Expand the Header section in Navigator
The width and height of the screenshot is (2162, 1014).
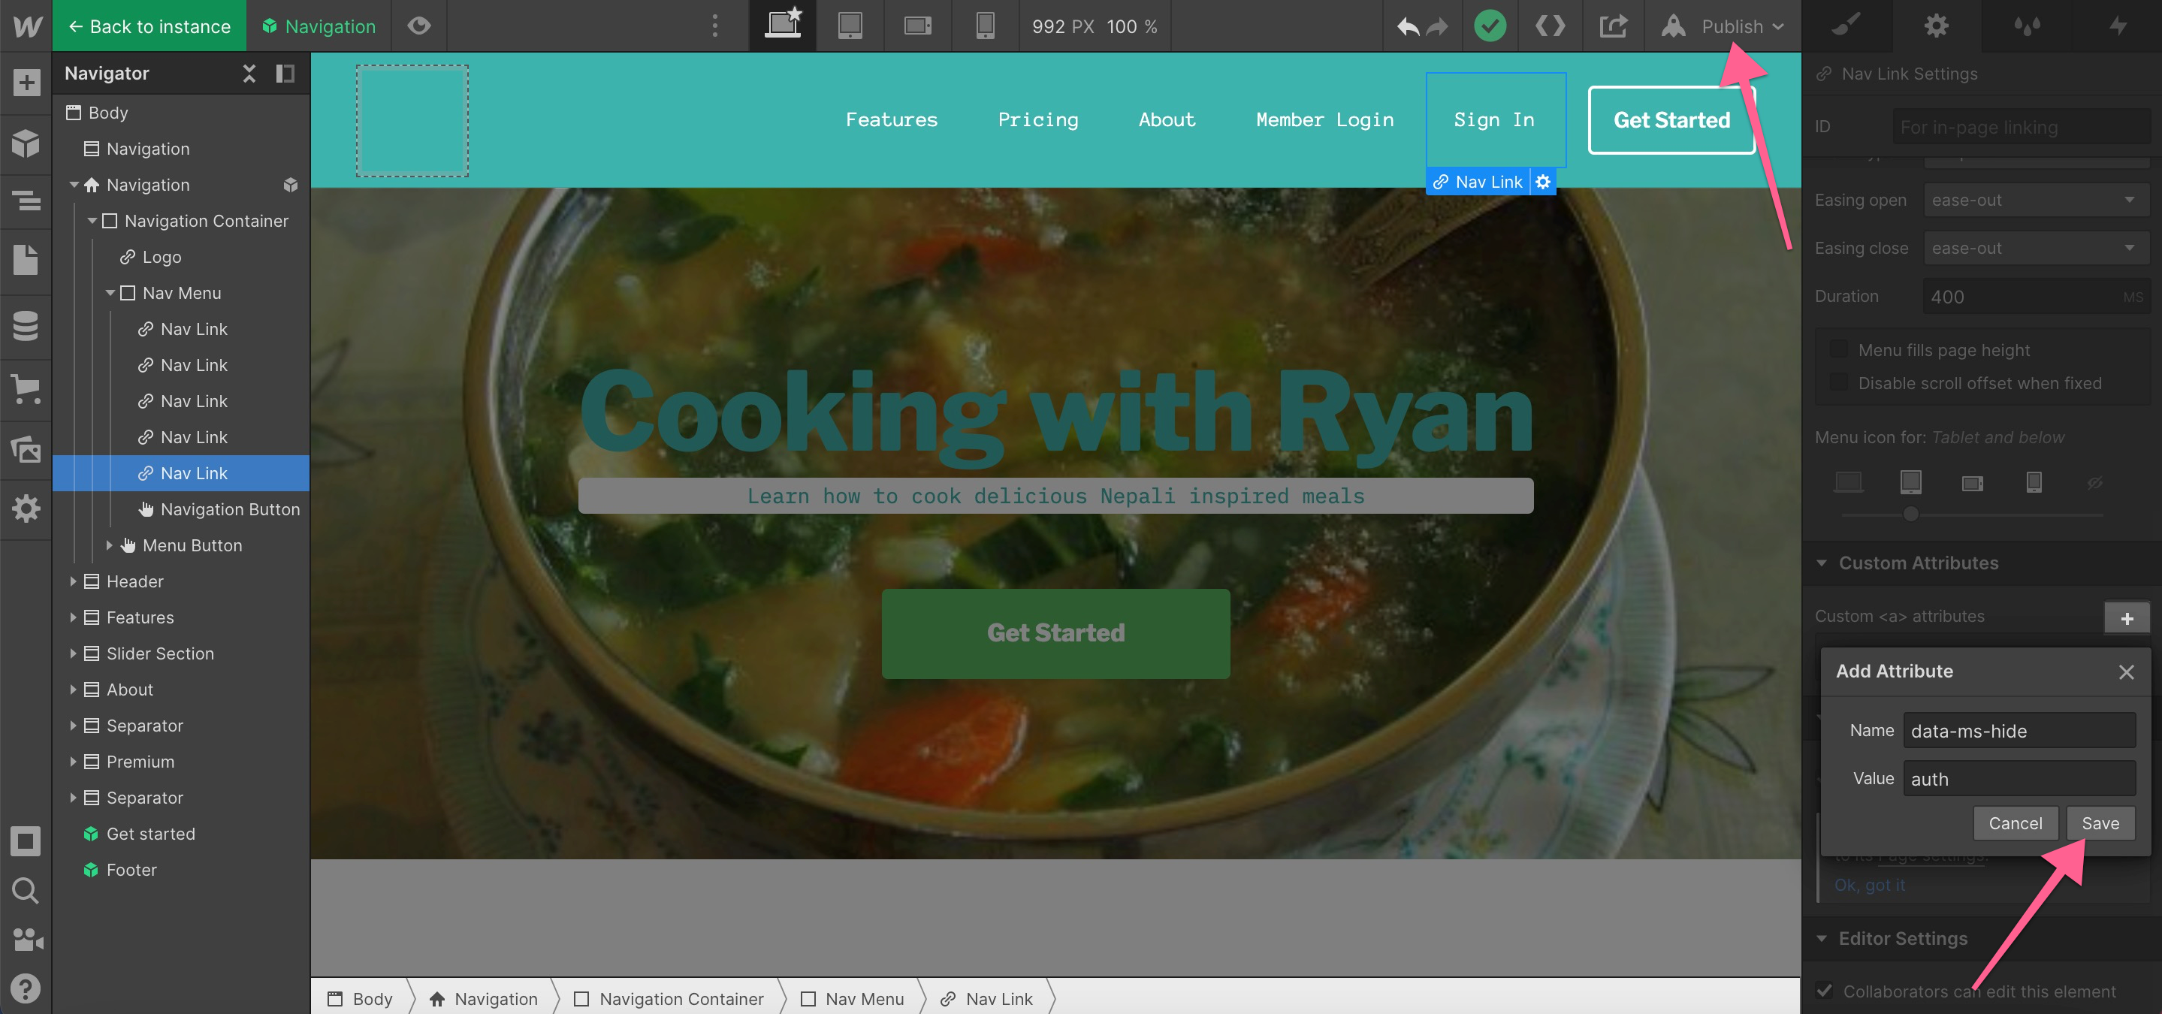pos(73,581)
